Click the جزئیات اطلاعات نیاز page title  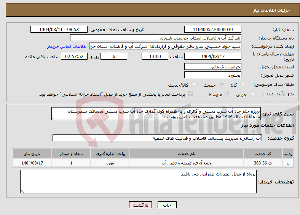[x=272, y=10]
